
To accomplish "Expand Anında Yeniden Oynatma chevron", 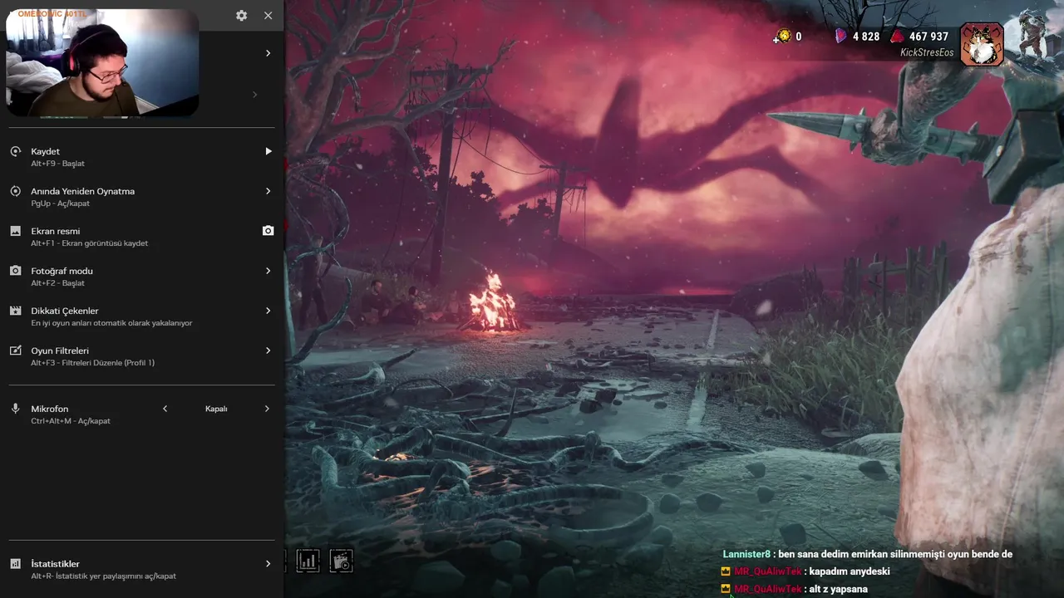I will 268,191.
